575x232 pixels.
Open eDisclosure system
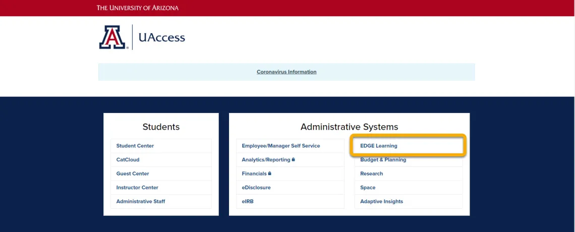pyautogui.click(x=256, y=188)
